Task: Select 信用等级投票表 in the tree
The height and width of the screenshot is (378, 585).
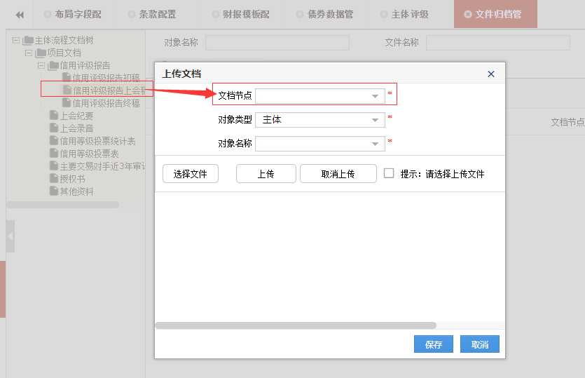Action: point(89,154)
